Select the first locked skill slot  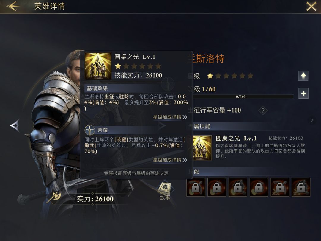coord(196,187)
